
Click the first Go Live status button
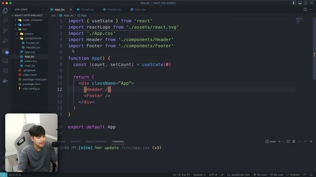[x=260, y=175]
